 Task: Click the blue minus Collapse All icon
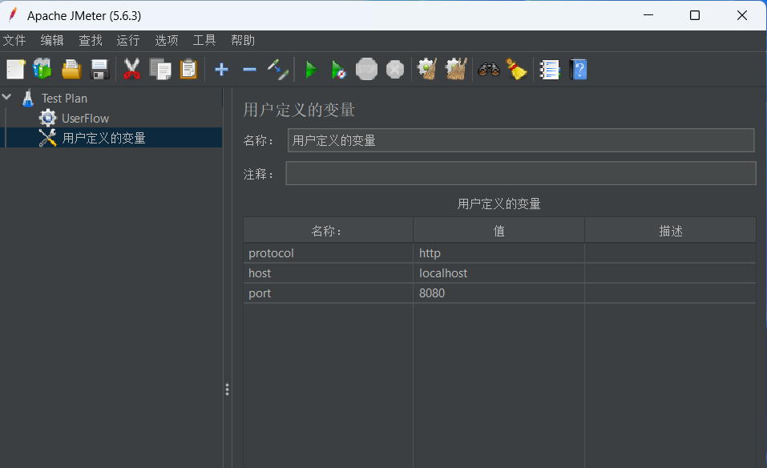[250, 70]
